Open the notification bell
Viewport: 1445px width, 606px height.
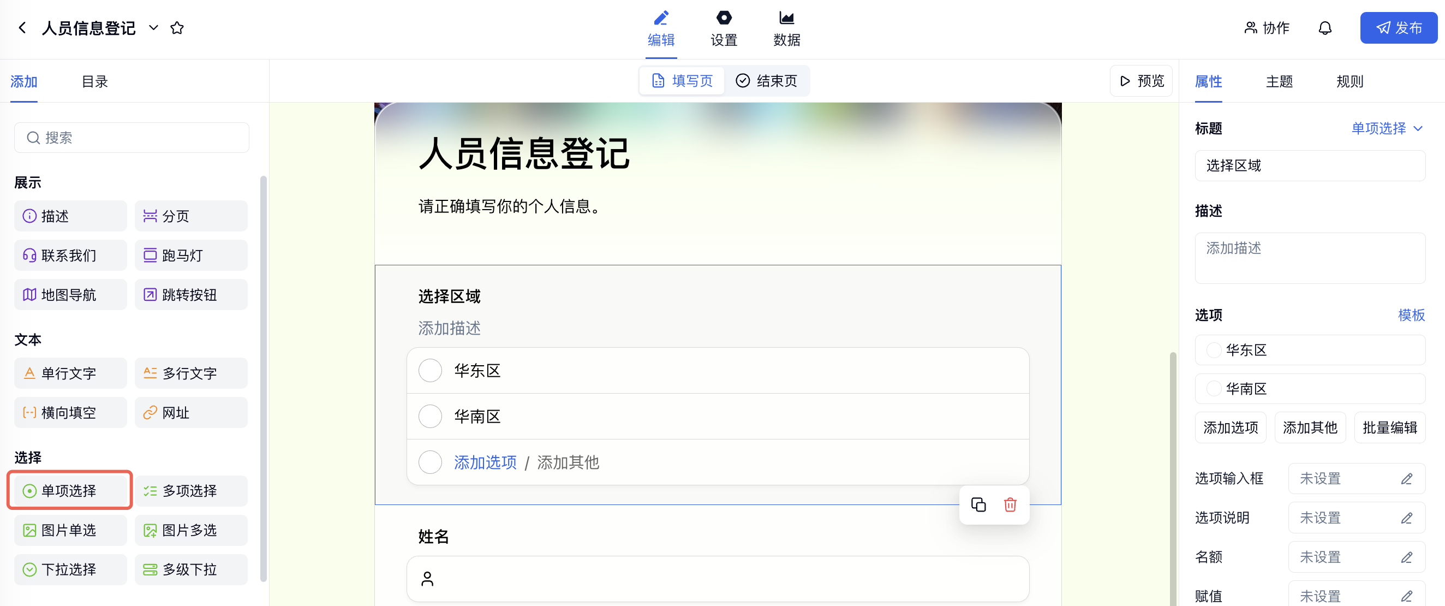[x=1324, y=27]
